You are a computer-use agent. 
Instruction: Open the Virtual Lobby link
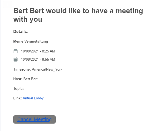click(33, 98)
